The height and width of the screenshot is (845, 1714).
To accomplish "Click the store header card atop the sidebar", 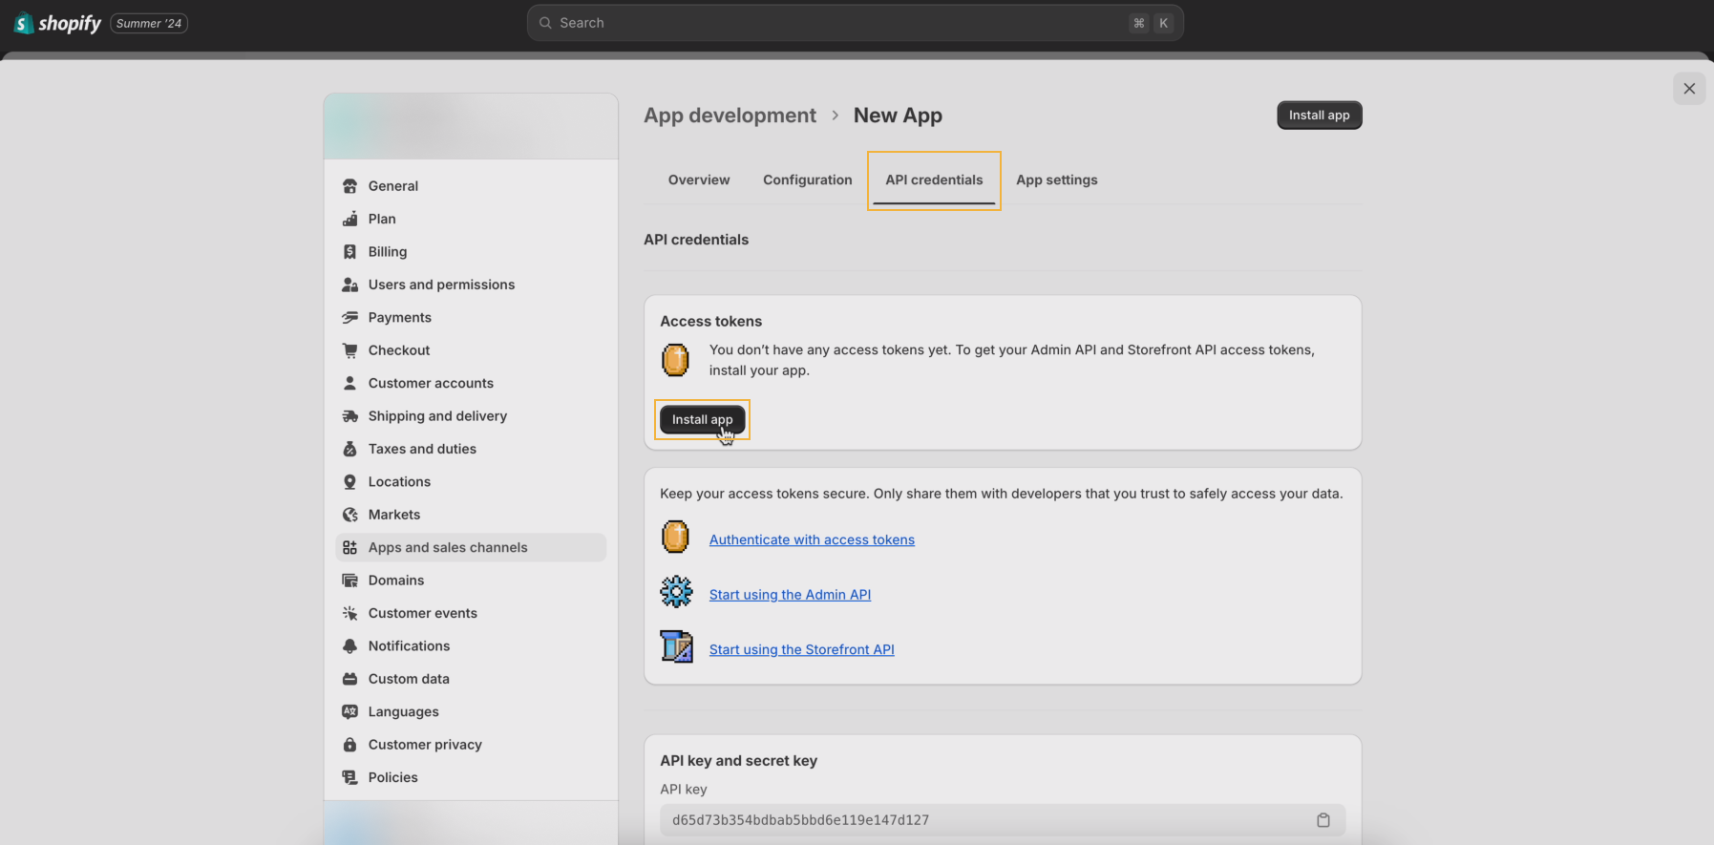I will point(471,126).
